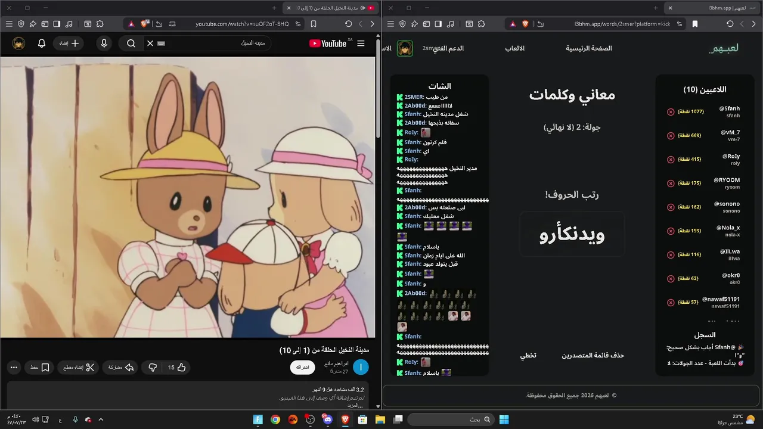763x429 pixels.
Task: Dislike the YouTube video
Action: 153,368
